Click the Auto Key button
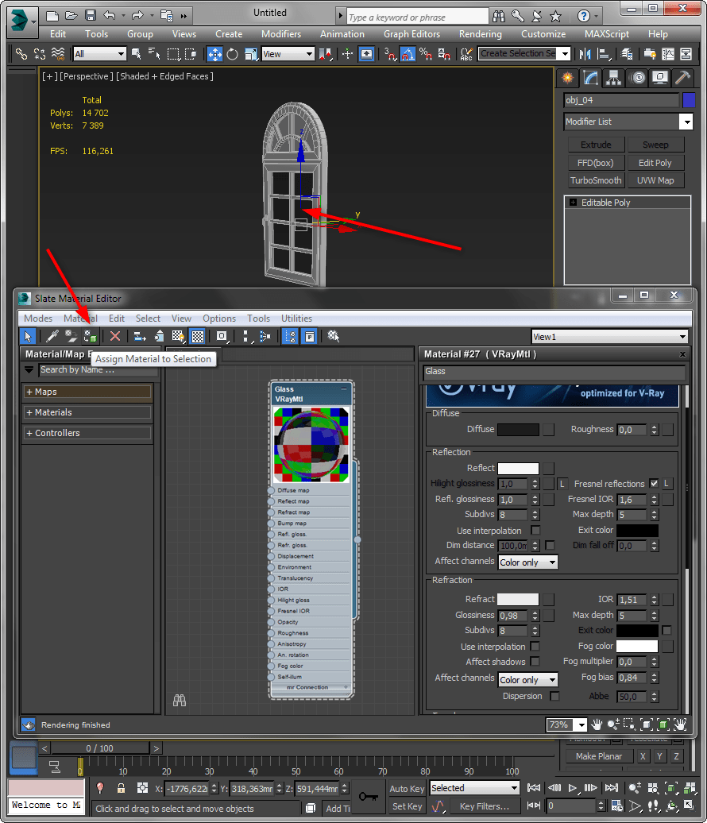 407,789
